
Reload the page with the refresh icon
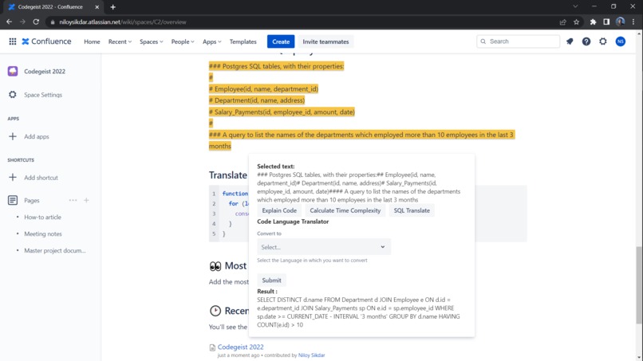[36, 22]
